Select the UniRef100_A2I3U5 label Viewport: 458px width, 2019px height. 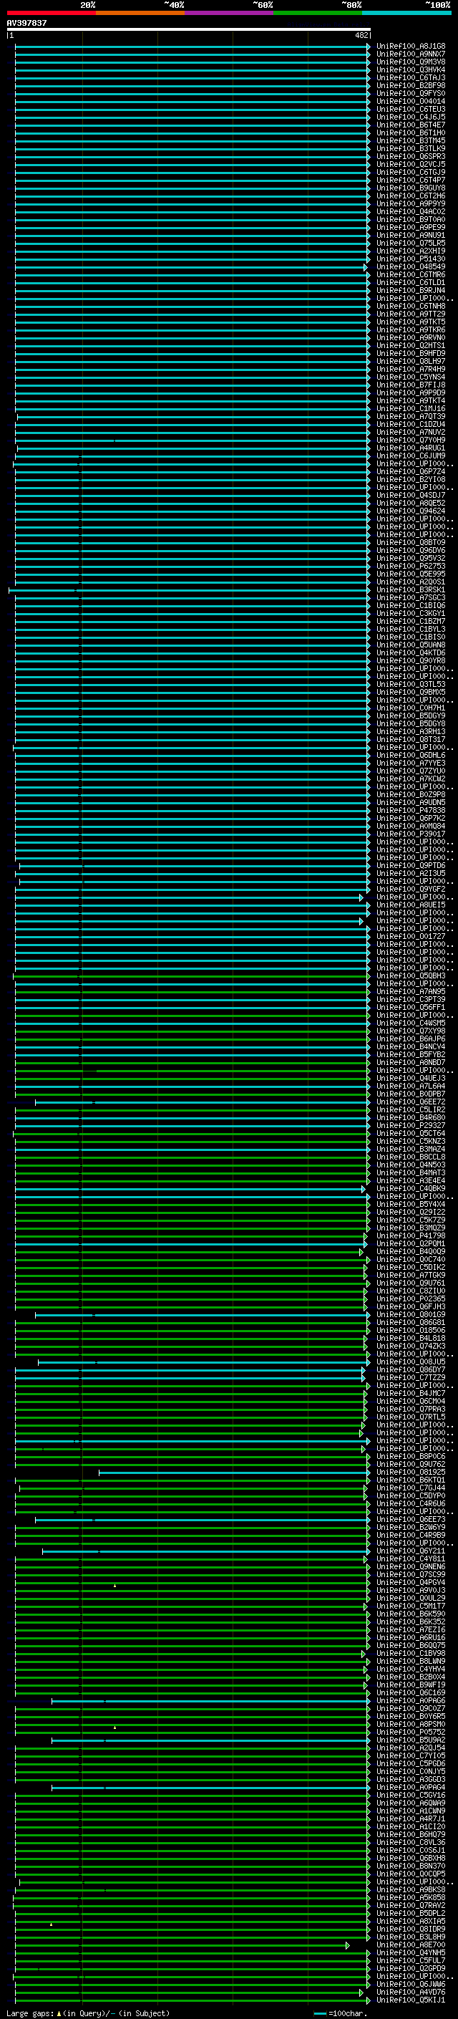coord(411,873)
